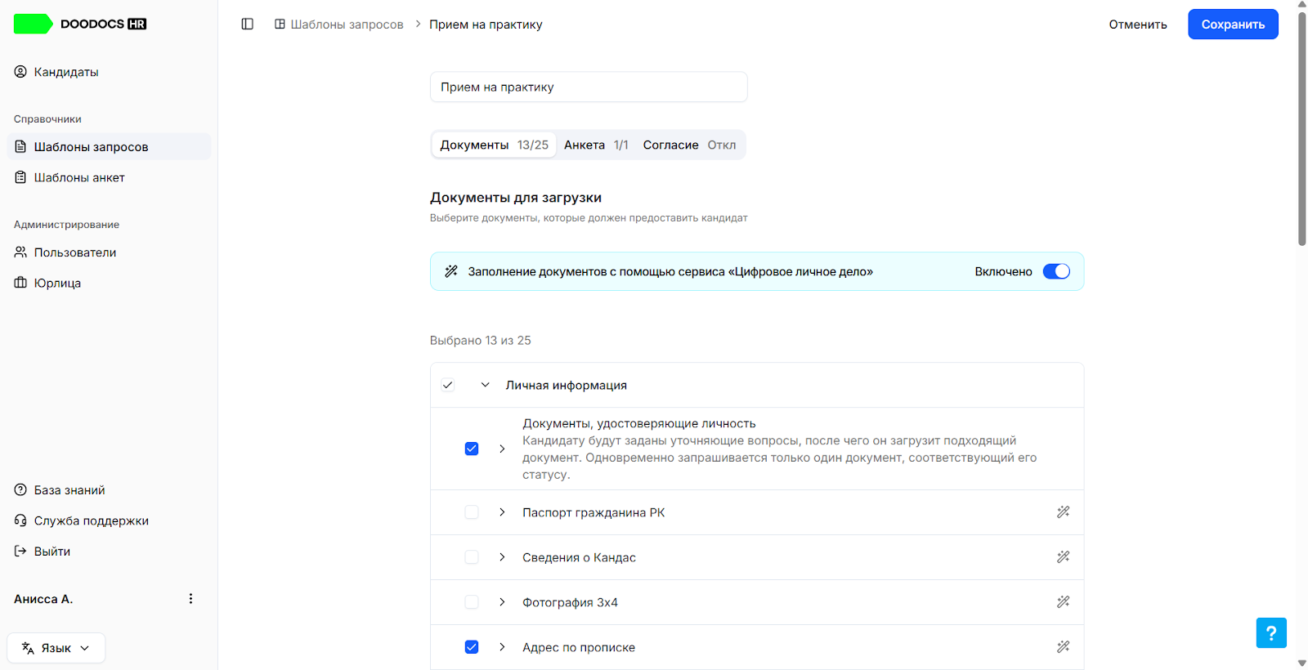Collapse the Личная информация section chevron
This screenshot has height=670, width=1308.
click(x=485, y=385)
